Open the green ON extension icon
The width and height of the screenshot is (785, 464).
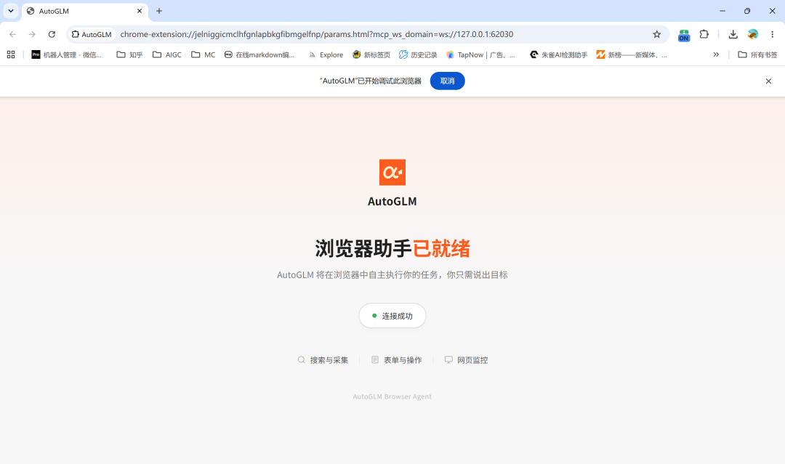click(x=684, y=35)
